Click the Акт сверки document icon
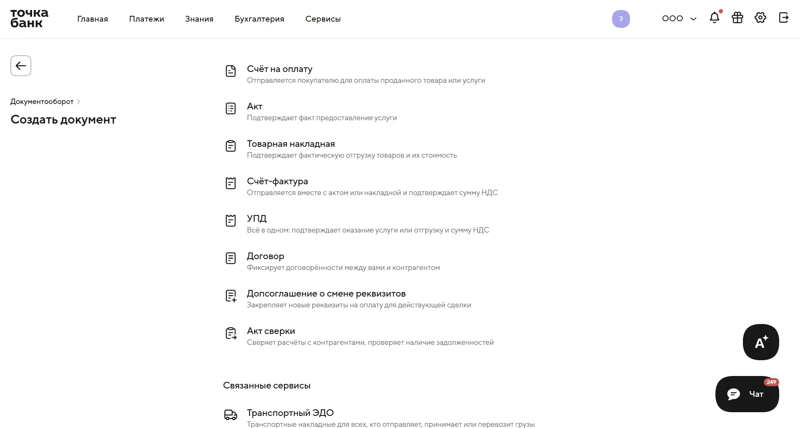Viewport: 800px width, 428px height. click(231, 334)
